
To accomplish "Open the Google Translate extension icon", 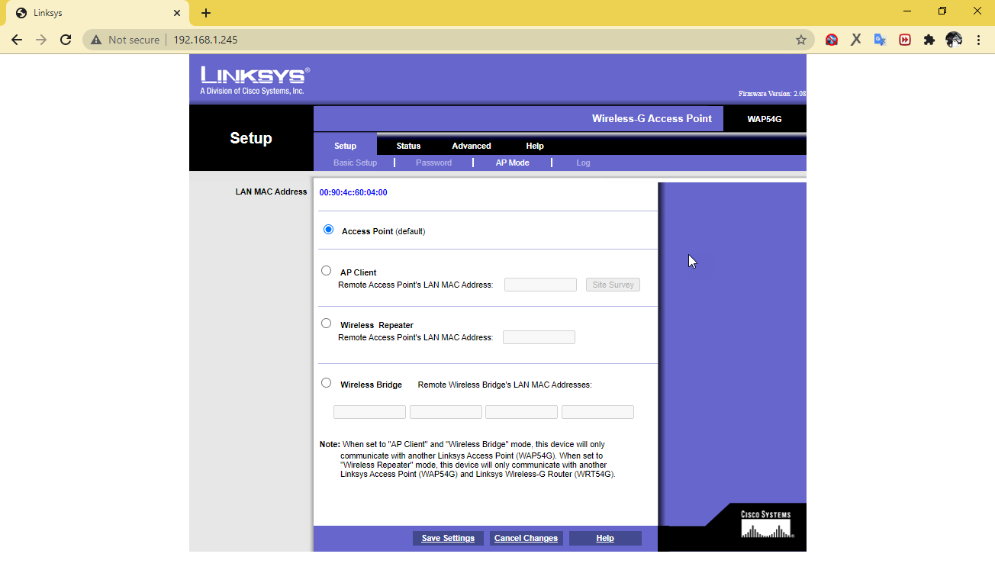I will click(880, 40).
